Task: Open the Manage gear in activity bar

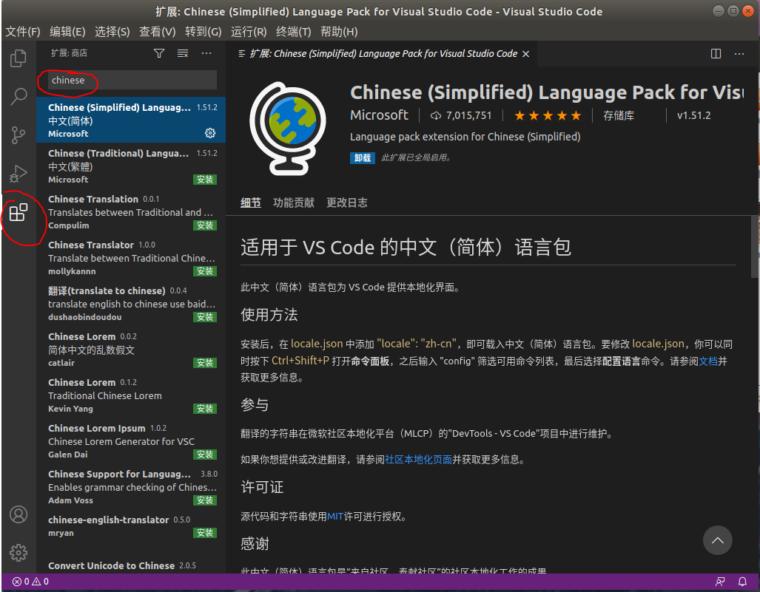Action: [x=19, y=552]
